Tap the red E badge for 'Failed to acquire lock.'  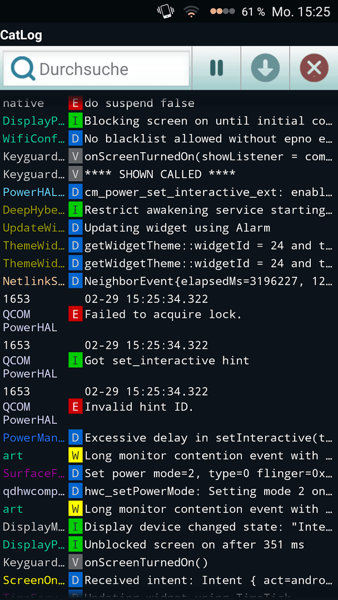[76, 314]
